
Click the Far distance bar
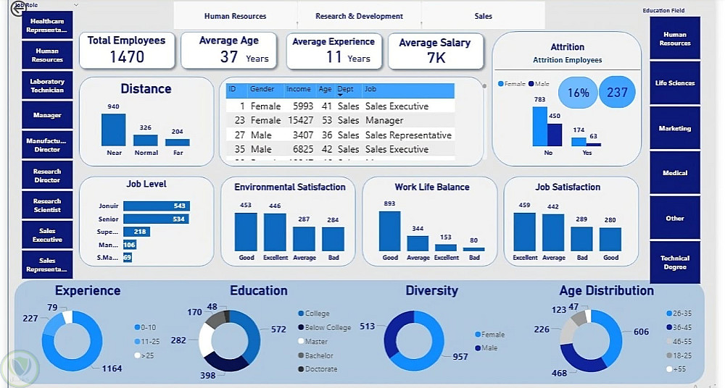(x=178, y=143)
